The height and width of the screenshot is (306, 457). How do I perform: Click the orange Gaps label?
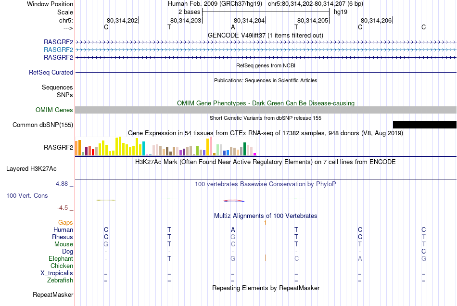[x=65, y=223]
